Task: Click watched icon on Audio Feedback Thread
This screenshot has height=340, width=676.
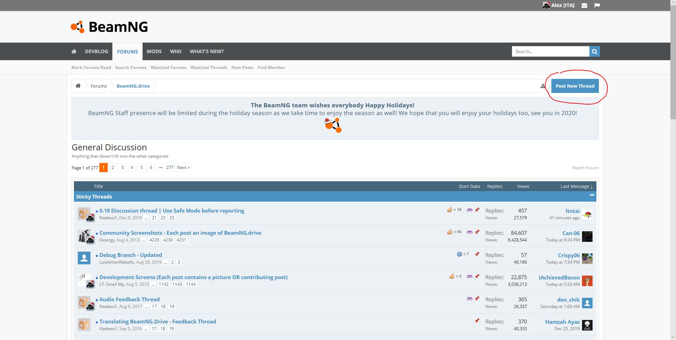Action: click(x=470, y=298)
